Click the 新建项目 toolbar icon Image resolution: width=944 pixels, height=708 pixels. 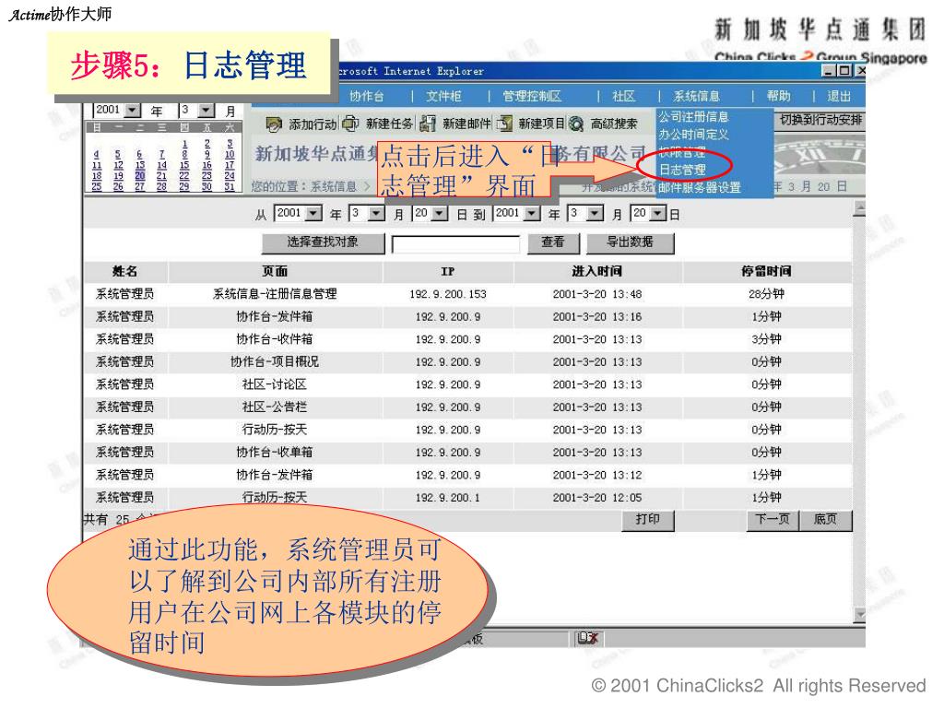coord(504,124)
